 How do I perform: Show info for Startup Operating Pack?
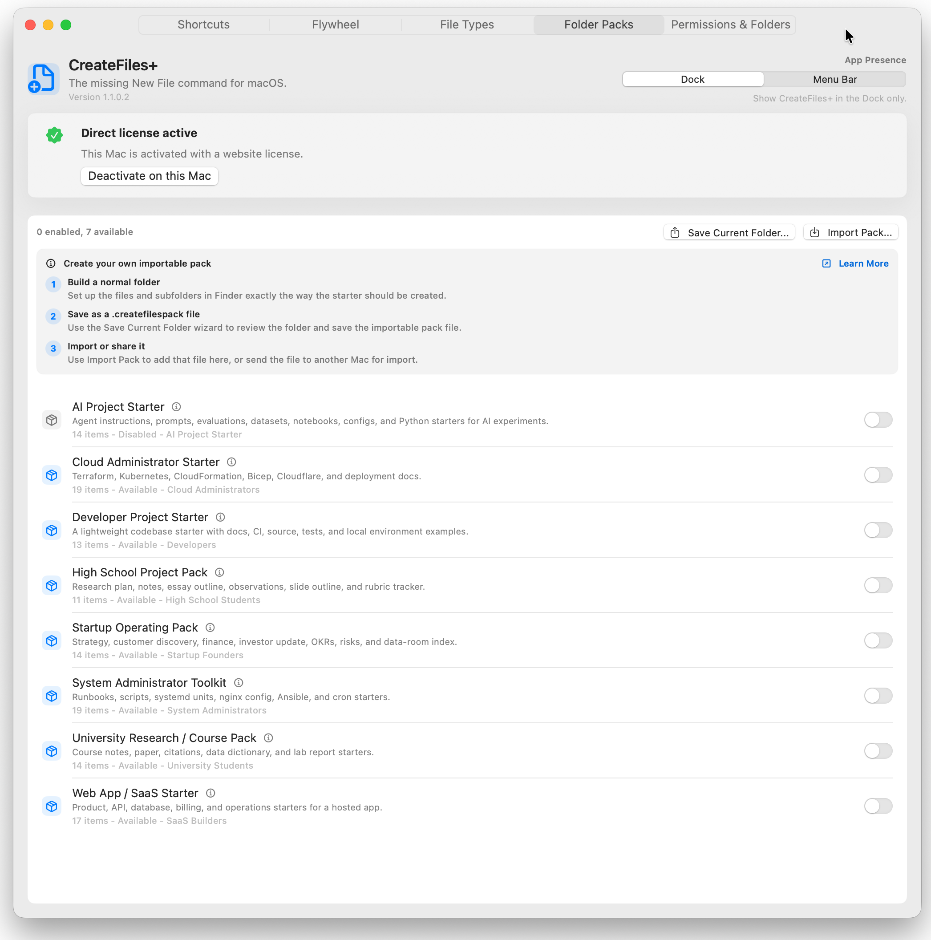(x=210, y=628)
